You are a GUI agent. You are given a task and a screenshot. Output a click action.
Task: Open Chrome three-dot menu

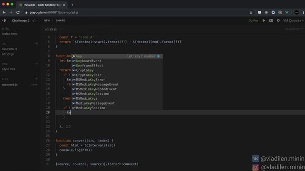(x=303, y=12)
